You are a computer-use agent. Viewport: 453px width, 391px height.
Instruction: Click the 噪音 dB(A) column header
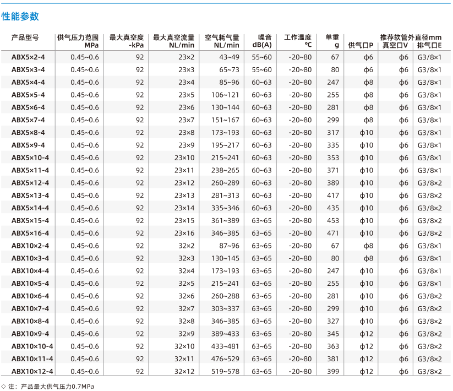(262, 41)
